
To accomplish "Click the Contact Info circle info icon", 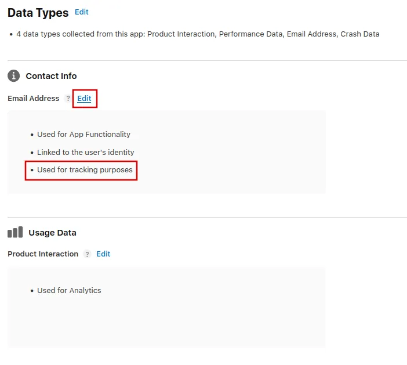I will 14,76.
